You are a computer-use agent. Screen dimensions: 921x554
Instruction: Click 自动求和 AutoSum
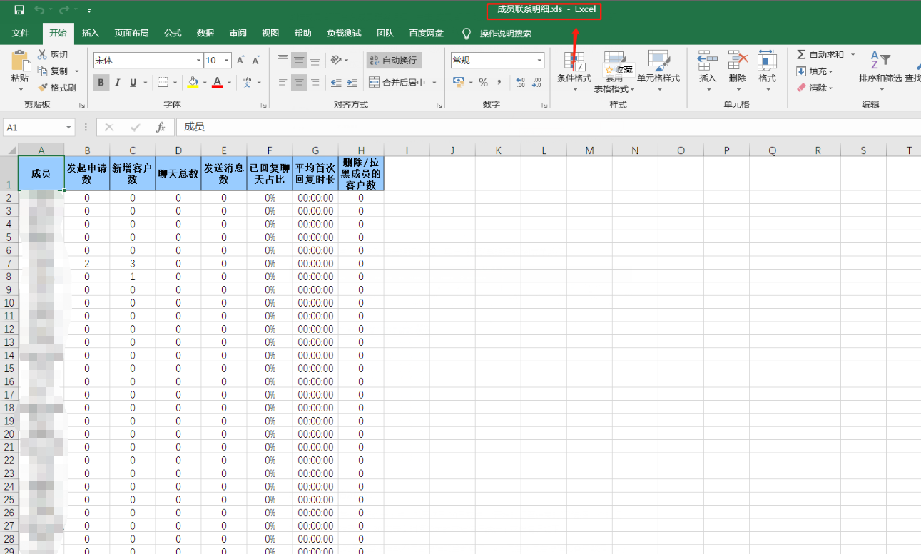click(820, 55)
